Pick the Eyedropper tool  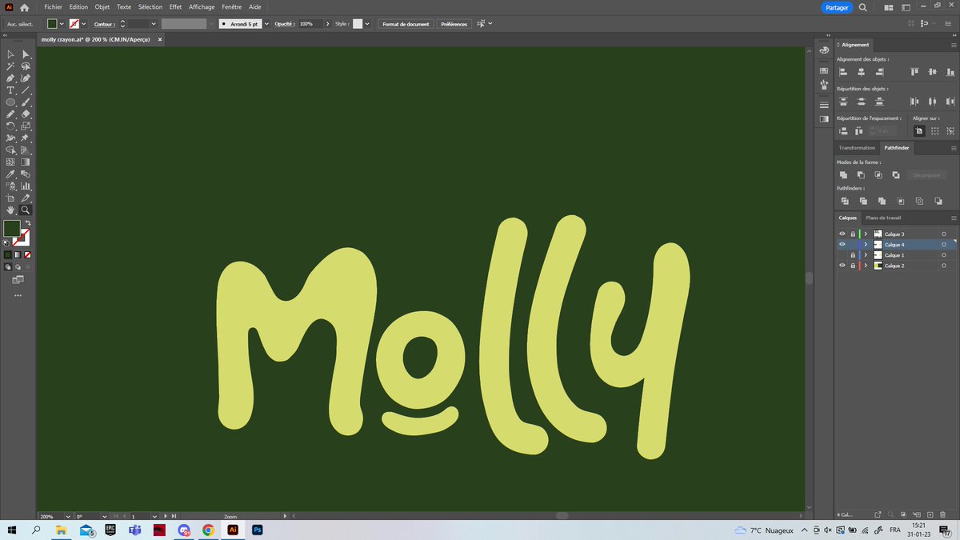point(10,173)
